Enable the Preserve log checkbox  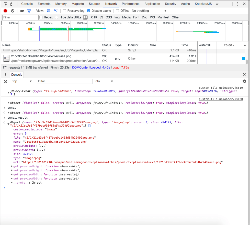tap(64, 11)
